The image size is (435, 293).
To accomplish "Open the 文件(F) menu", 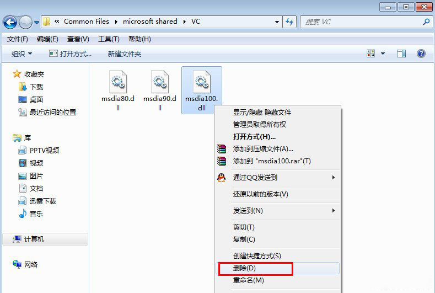I will click(x=18, y=39).
